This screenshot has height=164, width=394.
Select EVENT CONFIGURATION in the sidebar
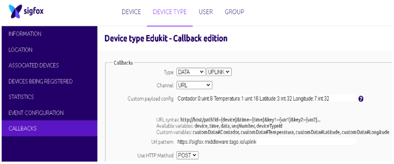[50, 113]
